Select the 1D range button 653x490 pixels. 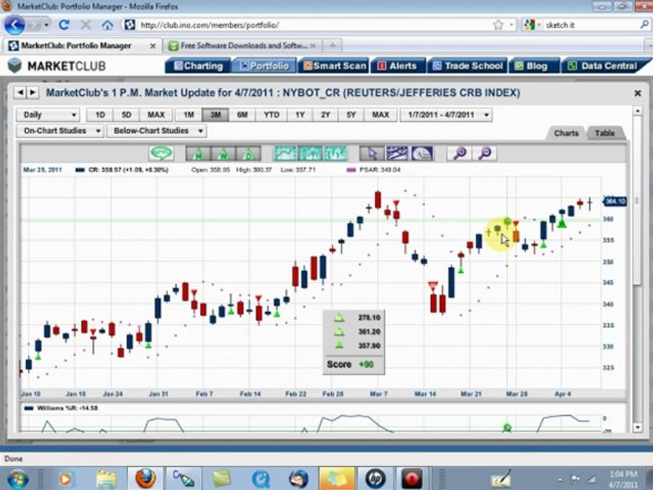pyautogui.click(x=100, y=114)
